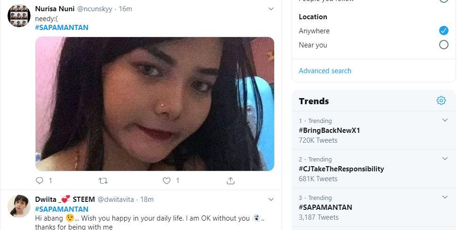
Task: Expand options for #BringBackNewX1 trend
Action: coord(445,121)
